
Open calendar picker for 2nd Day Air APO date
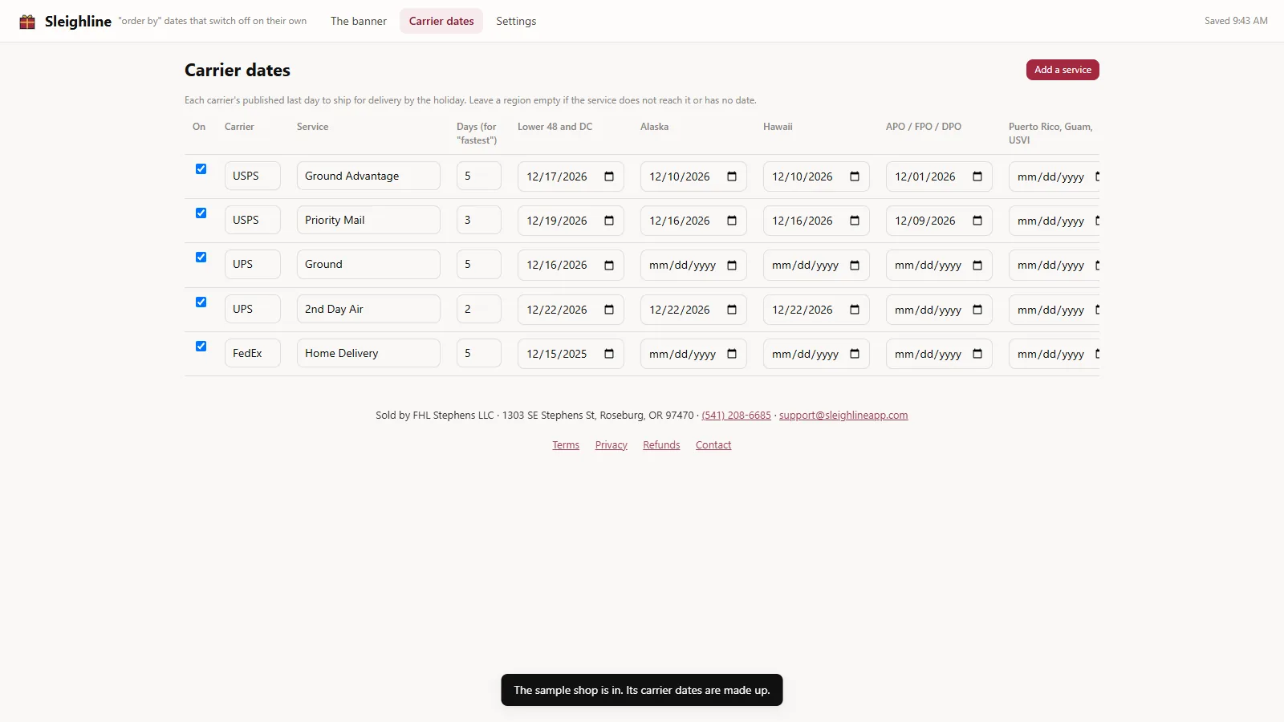point(977,310)
